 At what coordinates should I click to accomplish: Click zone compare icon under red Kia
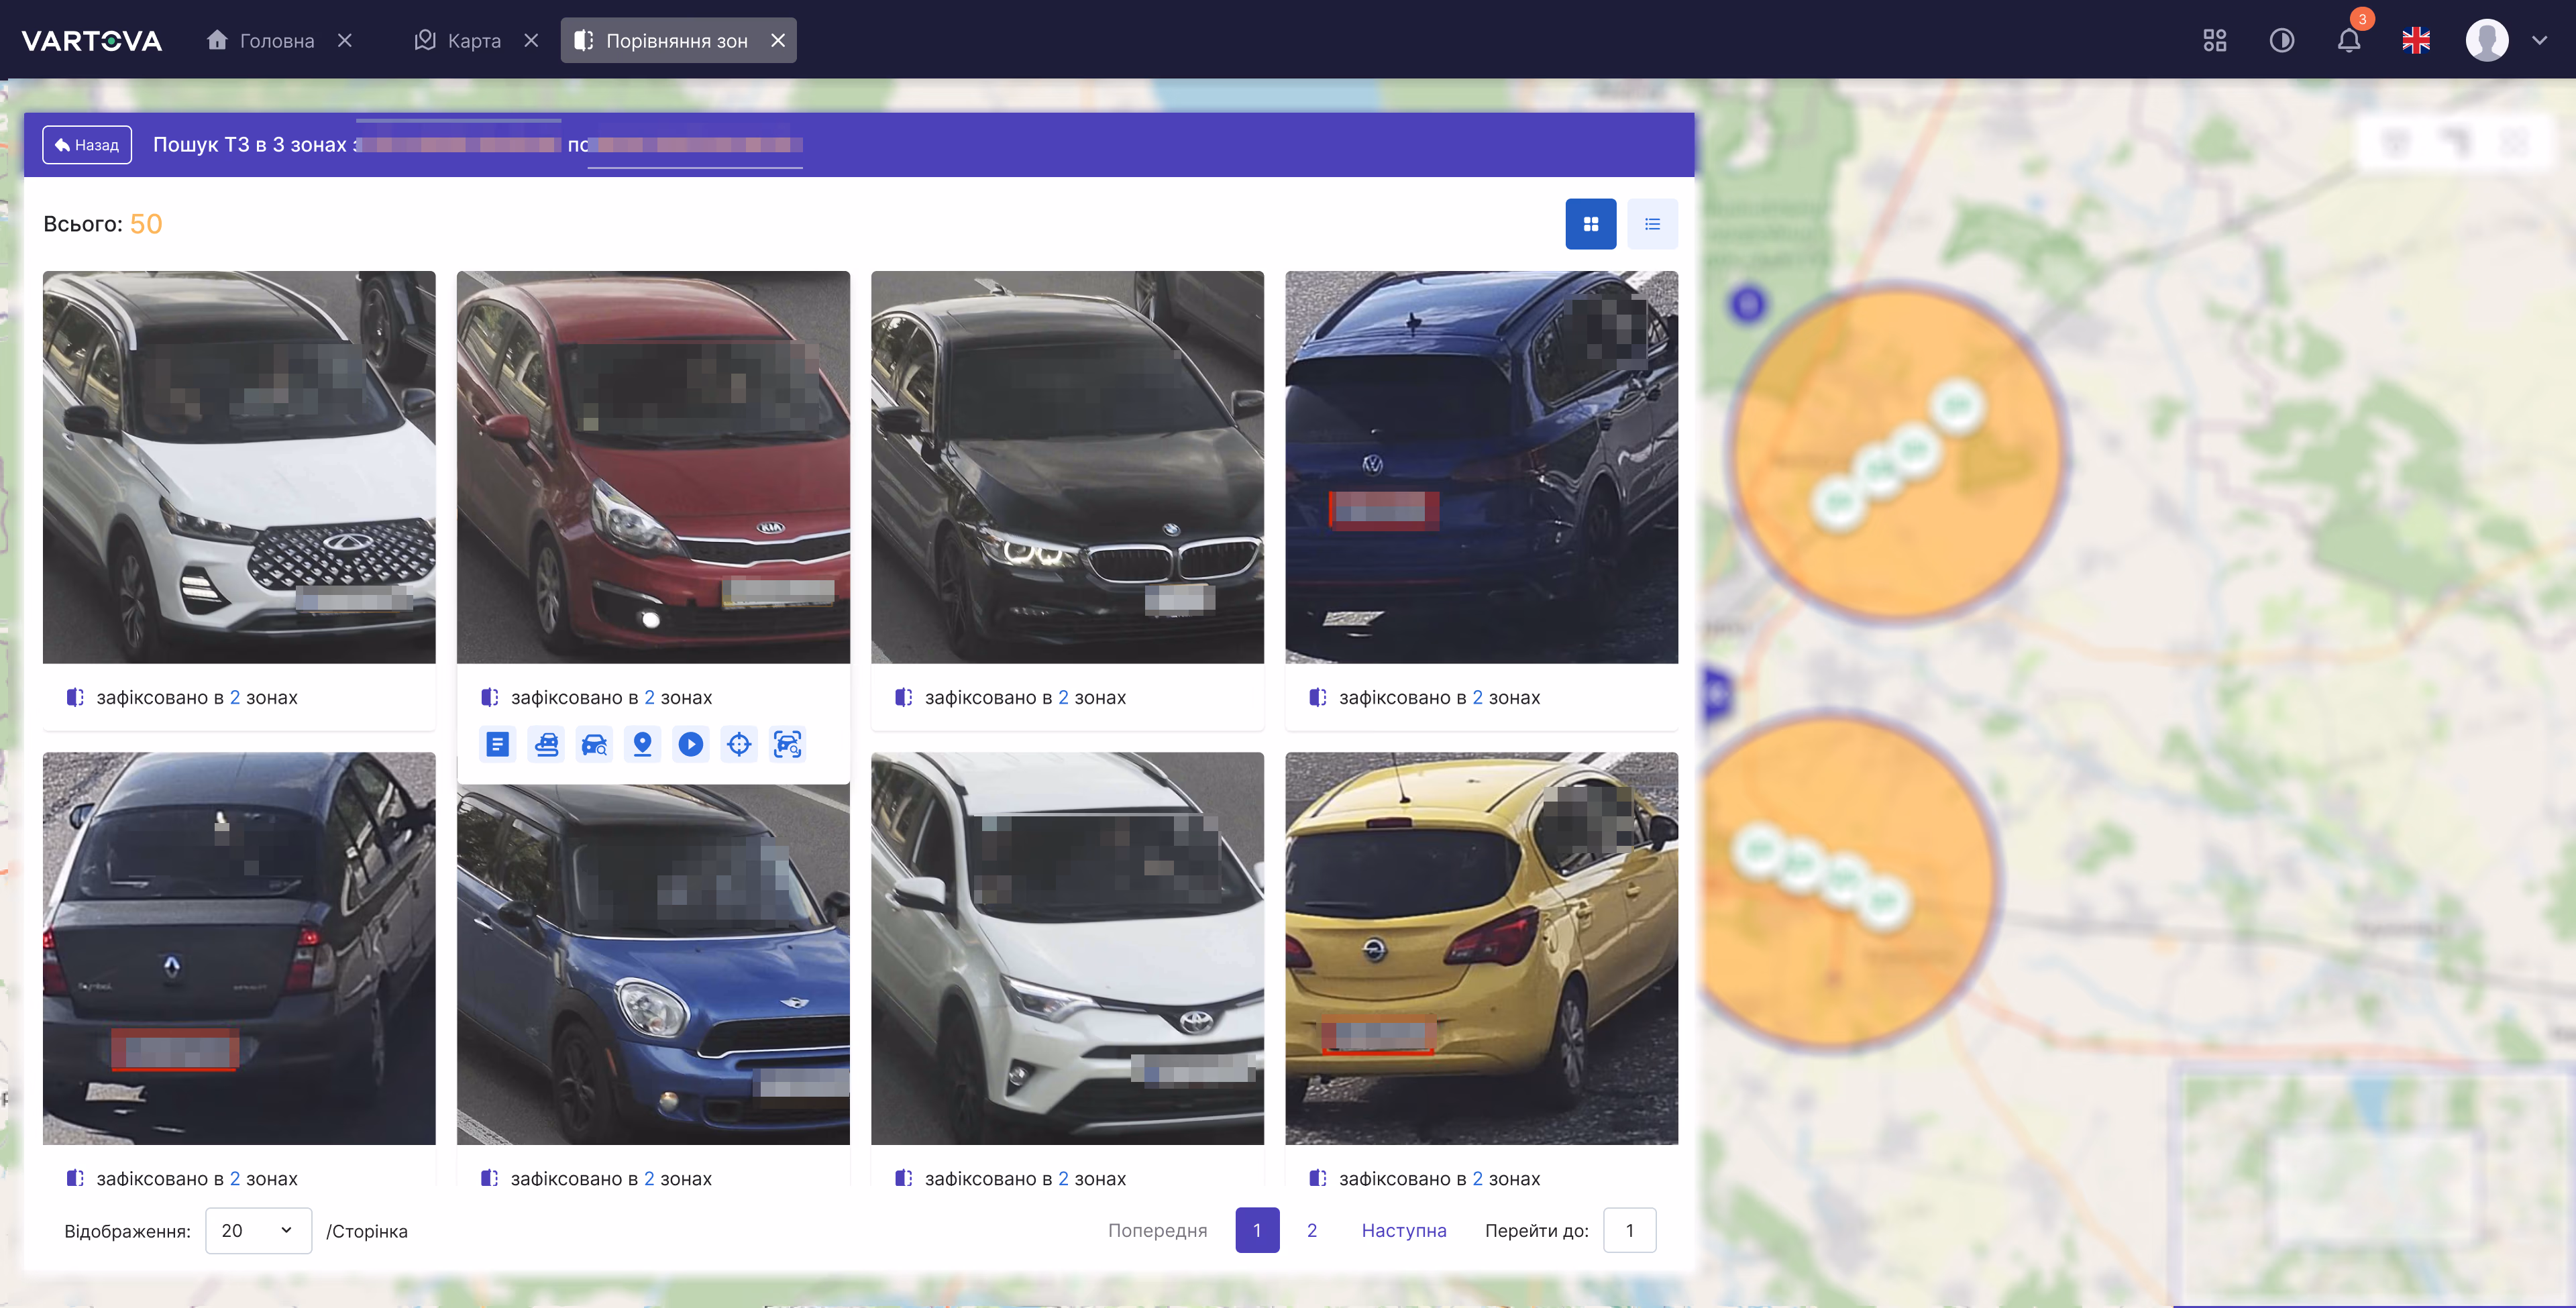tap(489, 697)
